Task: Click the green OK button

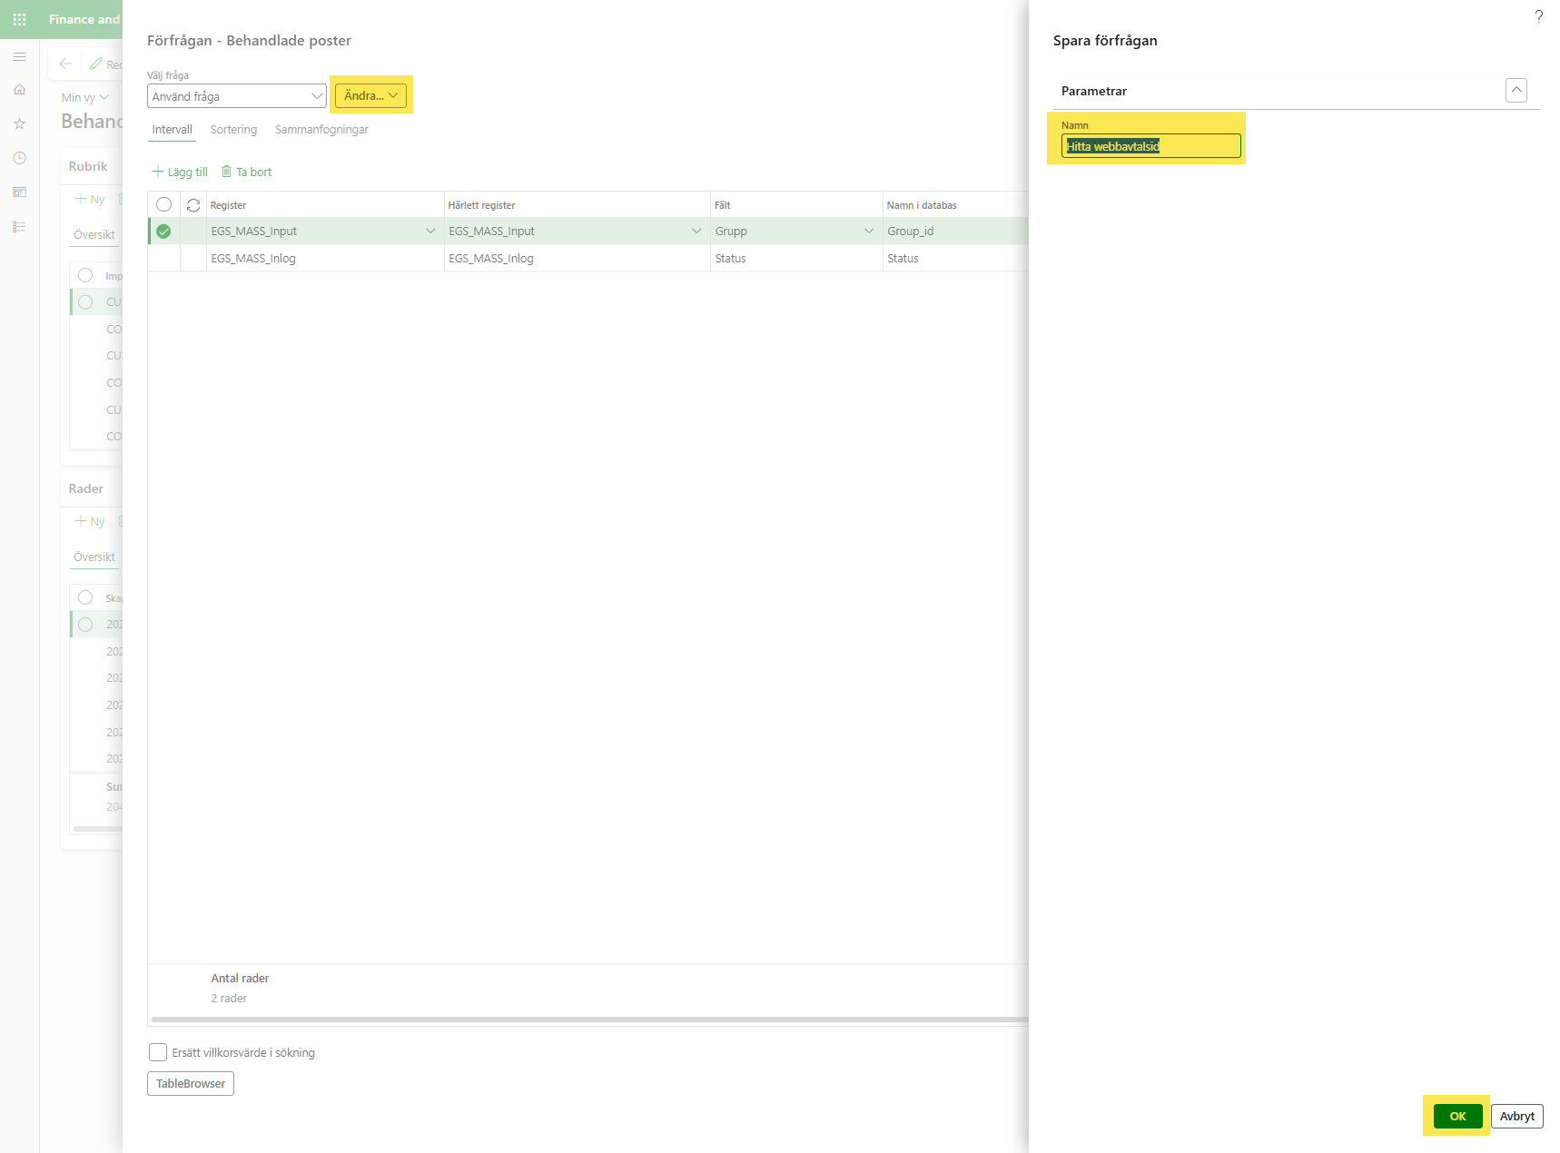Action: click(1457, 1116)
